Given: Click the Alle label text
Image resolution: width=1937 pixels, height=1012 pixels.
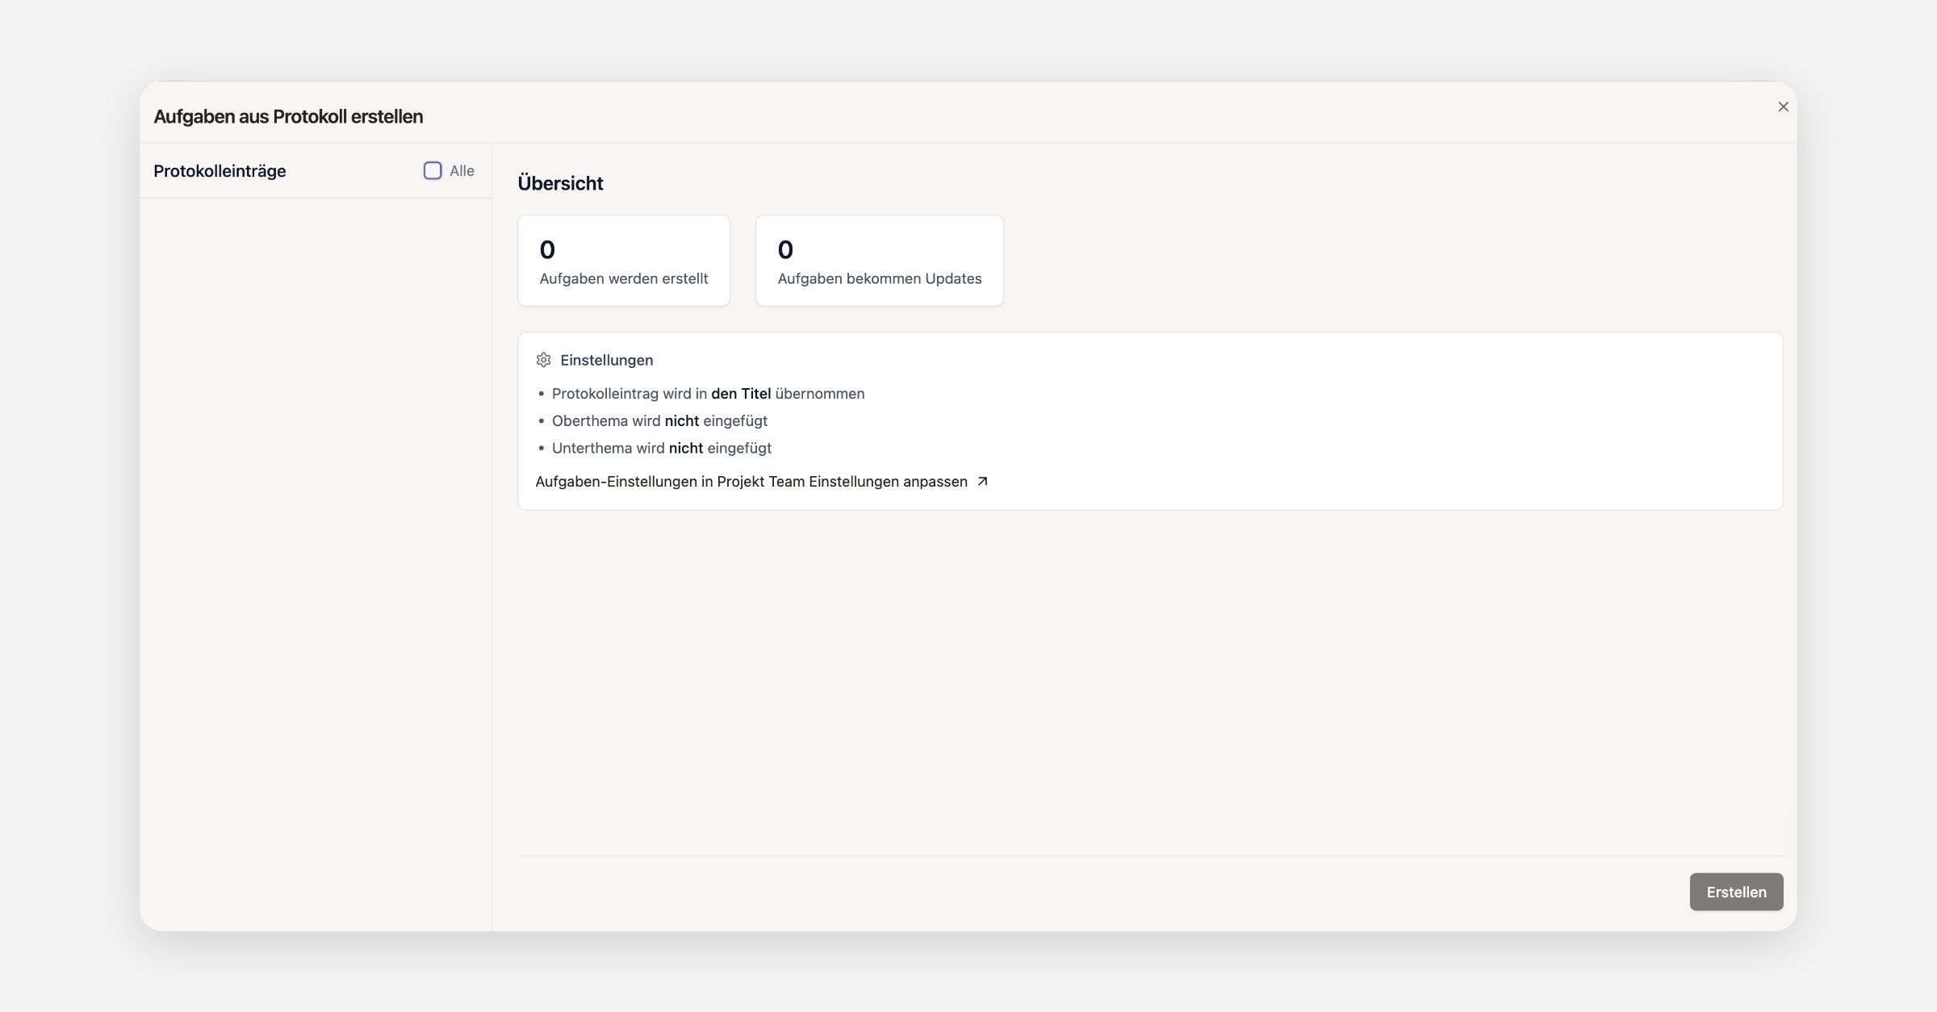Looking at the screenshot, I should (x=462, y=170).
